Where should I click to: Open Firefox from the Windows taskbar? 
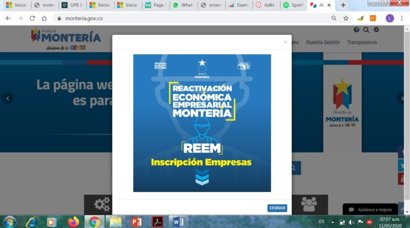click(x=73, y=222)
